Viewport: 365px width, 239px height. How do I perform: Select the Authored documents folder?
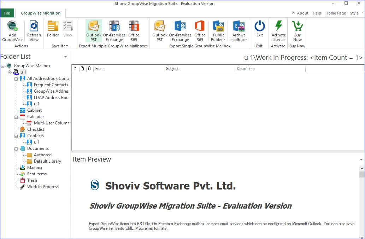(43, 155)
